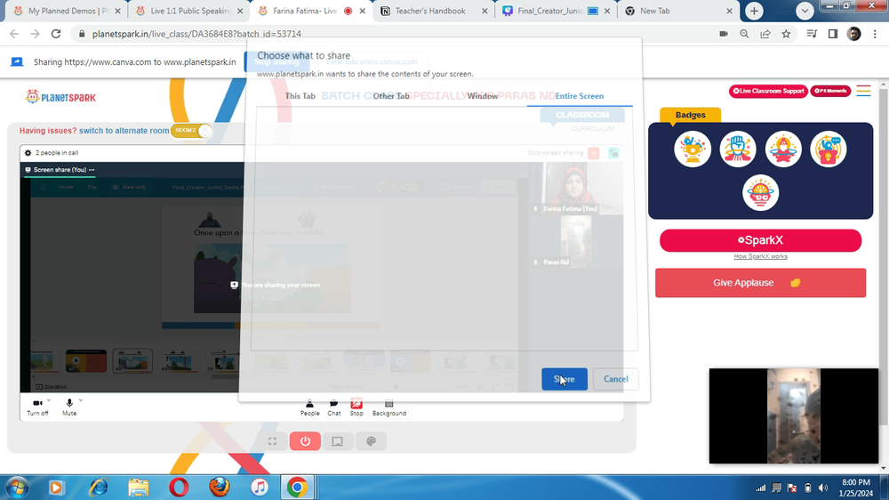The height and width of the screenshot is (500, 889).
Task: Open the color palette icon
Action: 371,441
